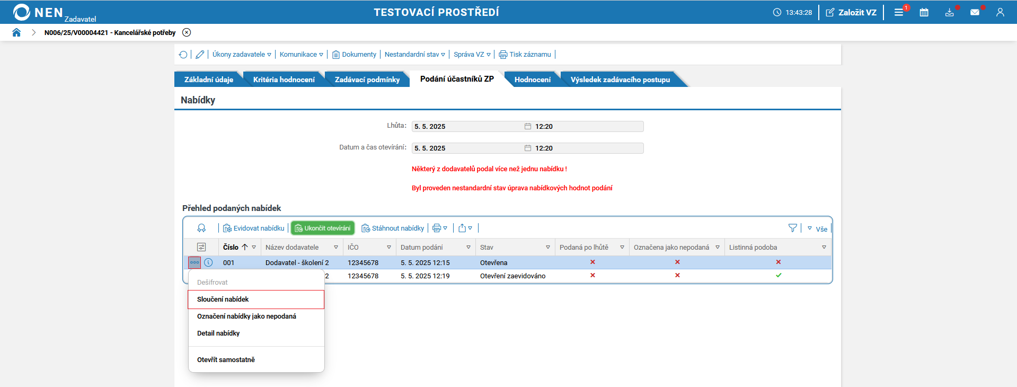Open calendar picker for Datum a čas otevírání
Screen dimensions: 1017x387
pos(528,148)
